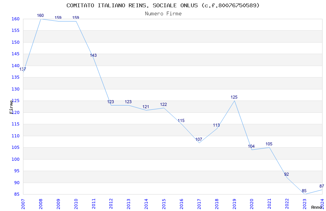Click the 130 y-axis tick label
The height and width of the screenshot is (211, 326).
point(15,89)
